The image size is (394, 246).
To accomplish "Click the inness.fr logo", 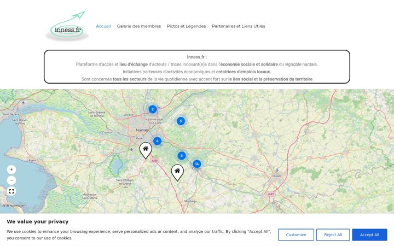I will tap(67, 26).
